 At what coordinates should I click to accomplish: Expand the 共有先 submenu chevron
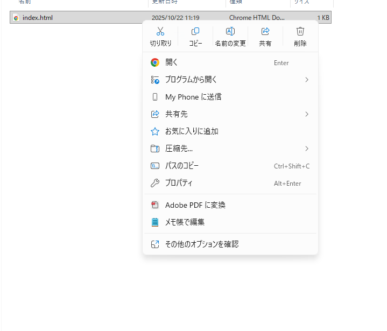tap(307, 114)
